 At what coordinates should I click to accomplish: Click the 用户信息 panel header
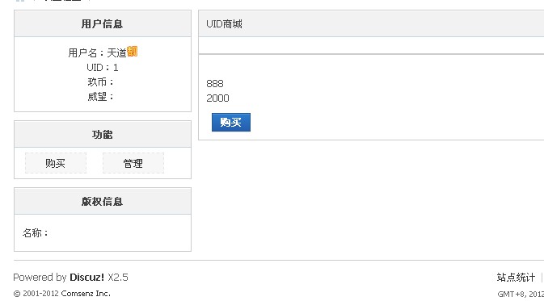pyautogui.click(x=103, y=23)
